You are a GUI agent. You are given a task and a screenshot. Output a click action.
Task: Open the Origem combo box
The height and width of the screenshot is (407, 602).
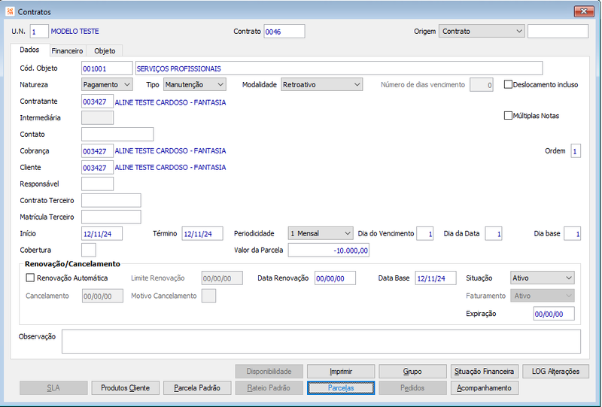click(482, 31)
